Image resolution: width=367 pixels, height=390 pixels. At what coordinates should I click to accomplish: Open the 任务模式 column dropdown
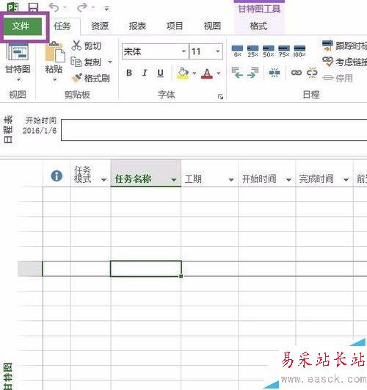coord(103,179)
